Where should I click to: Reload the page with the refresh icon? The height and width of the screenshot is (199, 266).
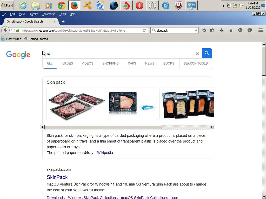[x=144, y=31]
